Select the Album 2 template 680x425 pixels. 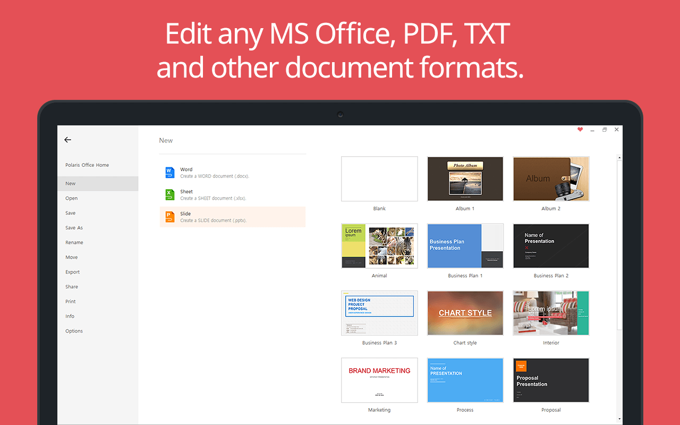[x=551, y=178]
